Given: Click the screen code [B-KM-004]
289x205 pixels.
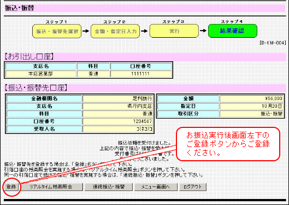Looking at the screenshot, I should [273, 43].
